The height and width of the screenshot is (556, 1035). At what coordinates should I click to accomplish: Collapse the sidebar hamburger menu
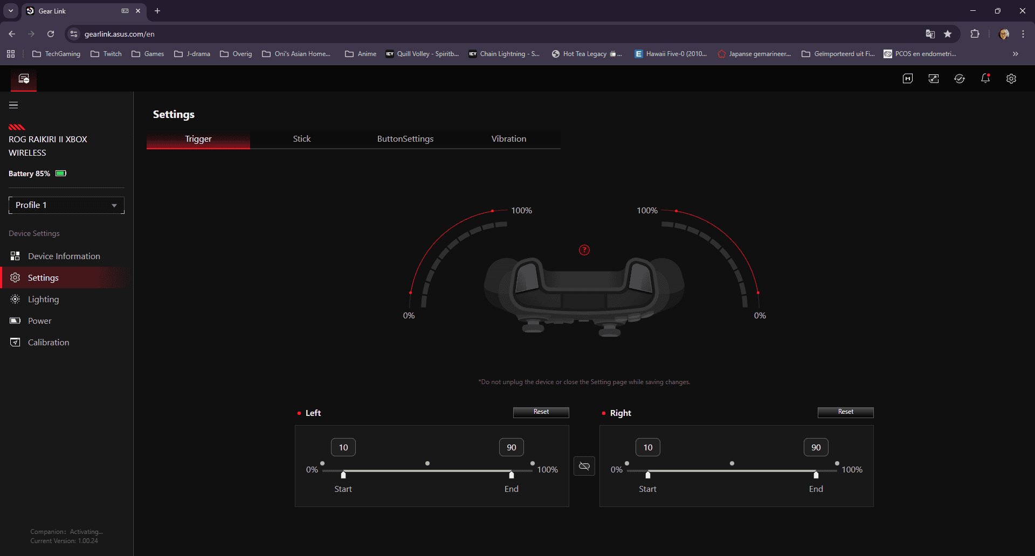[x=13, y=105]
